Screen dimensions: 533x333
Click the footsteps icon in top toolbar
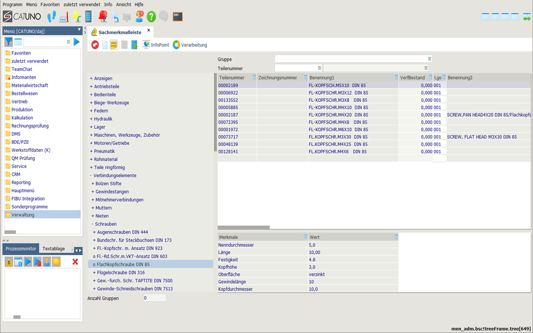click(x=52, y=16)
